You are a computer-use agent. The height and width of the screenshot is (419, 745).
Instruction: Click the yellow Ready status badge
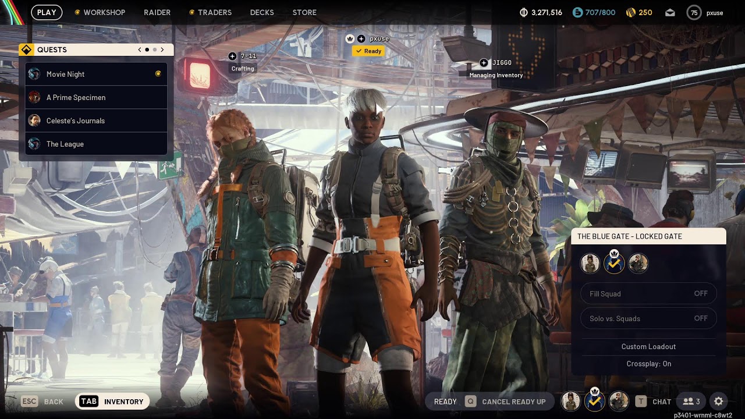368,51
